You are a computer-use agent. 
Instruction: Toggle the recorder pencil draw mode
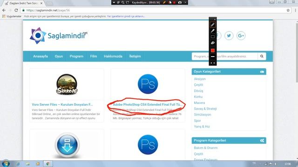(164, 2)
